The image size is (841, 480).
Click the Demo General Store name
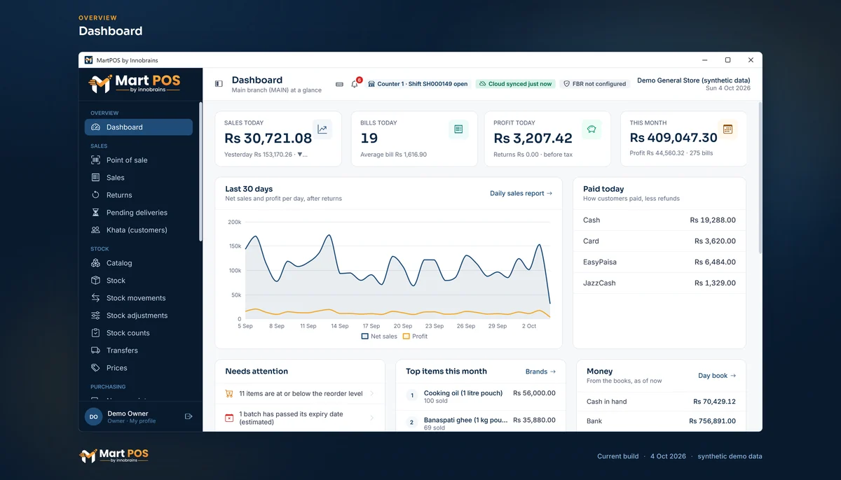click(x=694, y=80)
